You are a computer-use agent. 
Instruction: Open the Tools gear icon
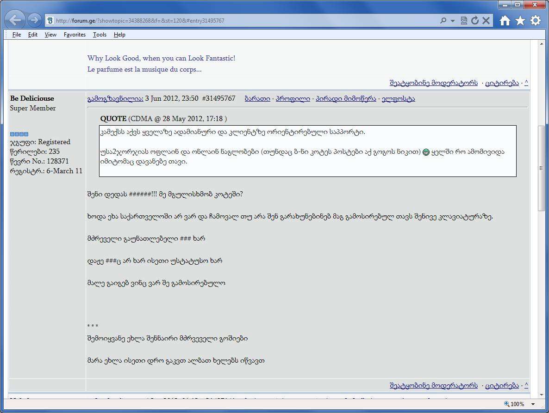[x=536, y=21]
